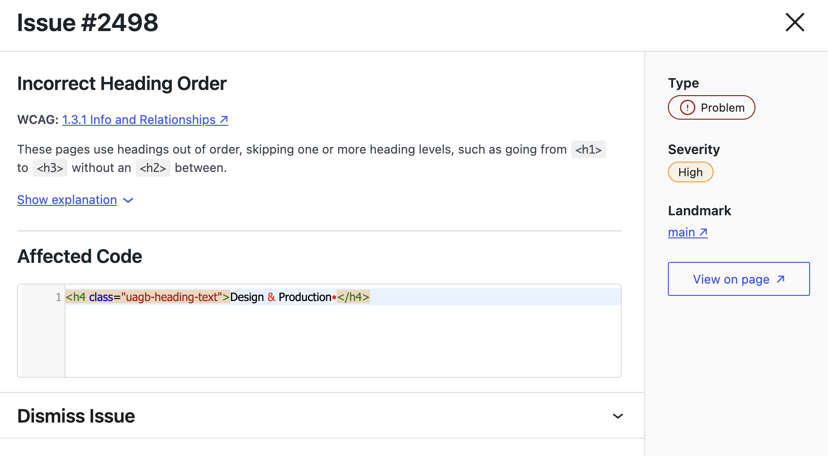Image resolution: width=828 pixels, height=456 pixels.
Task: Select the Incorrect Heading Order title
Action: coord(122,83)
